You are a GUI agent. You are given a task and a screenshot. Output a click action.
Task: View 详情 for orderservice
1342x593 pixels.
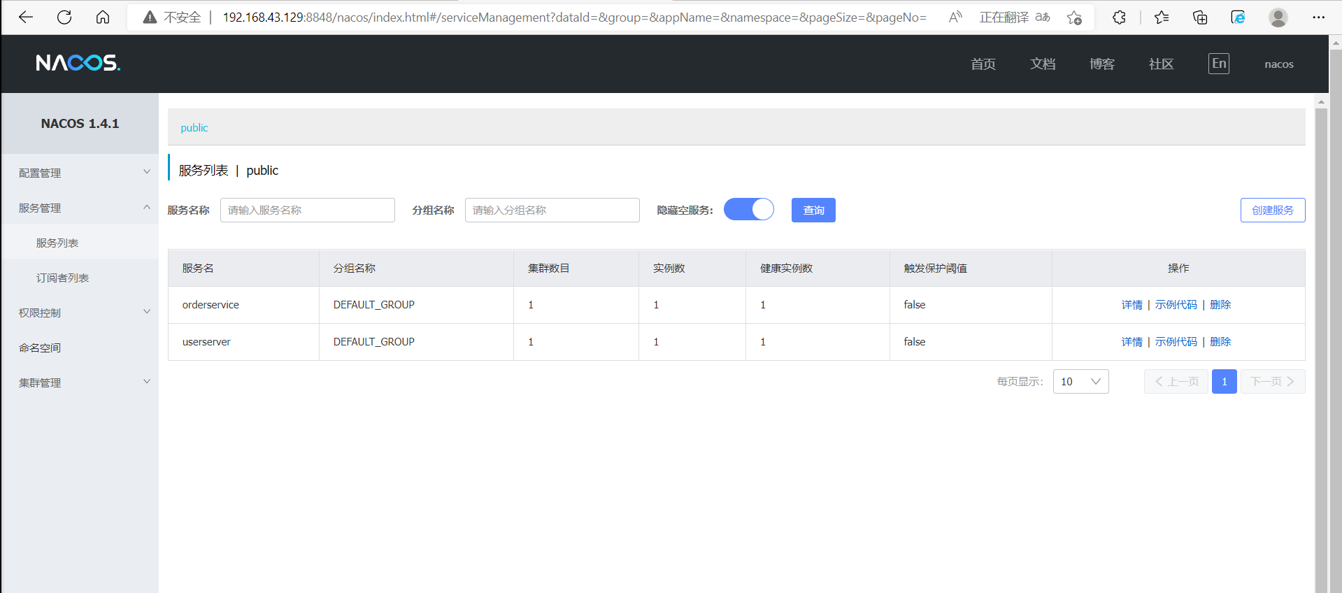[x=1132, y=305]
